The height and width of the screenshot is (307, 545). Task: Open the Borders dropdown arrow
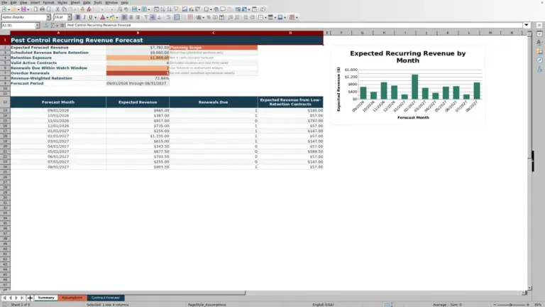(265, 17)
